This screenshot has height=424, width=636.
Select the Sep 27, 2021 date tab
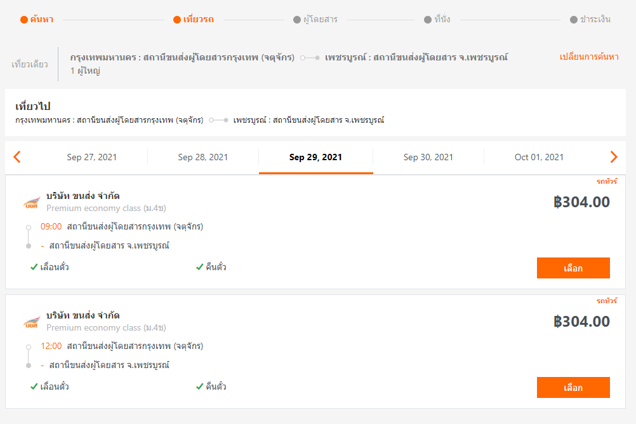click(x=91, y=157)
